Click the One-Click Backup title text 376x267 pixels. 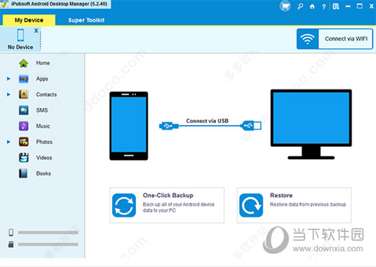point(168,195)
